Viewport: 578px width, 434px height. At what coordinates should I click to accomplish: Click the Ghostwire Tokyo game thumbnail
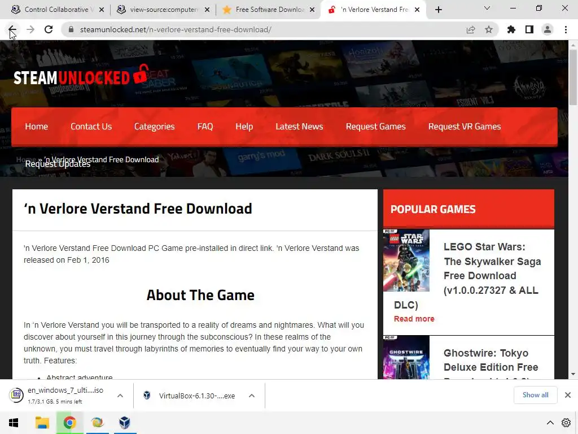click(x=406, y=357)
